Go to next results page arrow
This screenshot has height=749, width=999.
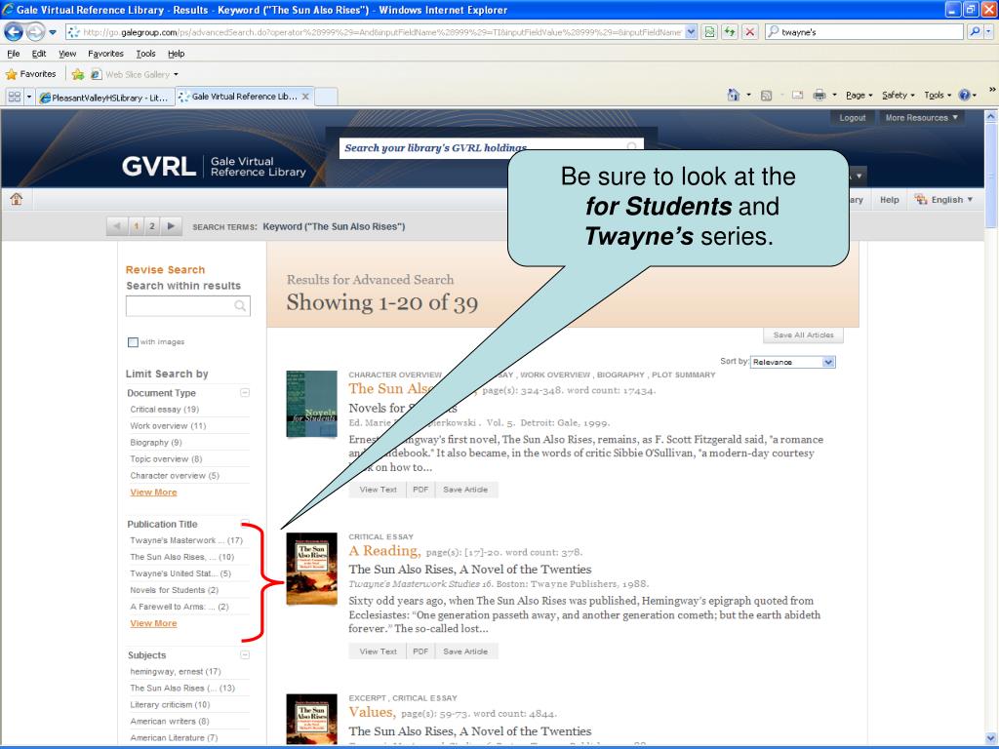point(171,226)
